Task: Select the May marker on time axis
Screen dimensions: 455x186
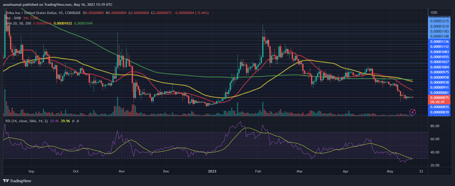Action: pyautogui.click(x=390, y=171)
